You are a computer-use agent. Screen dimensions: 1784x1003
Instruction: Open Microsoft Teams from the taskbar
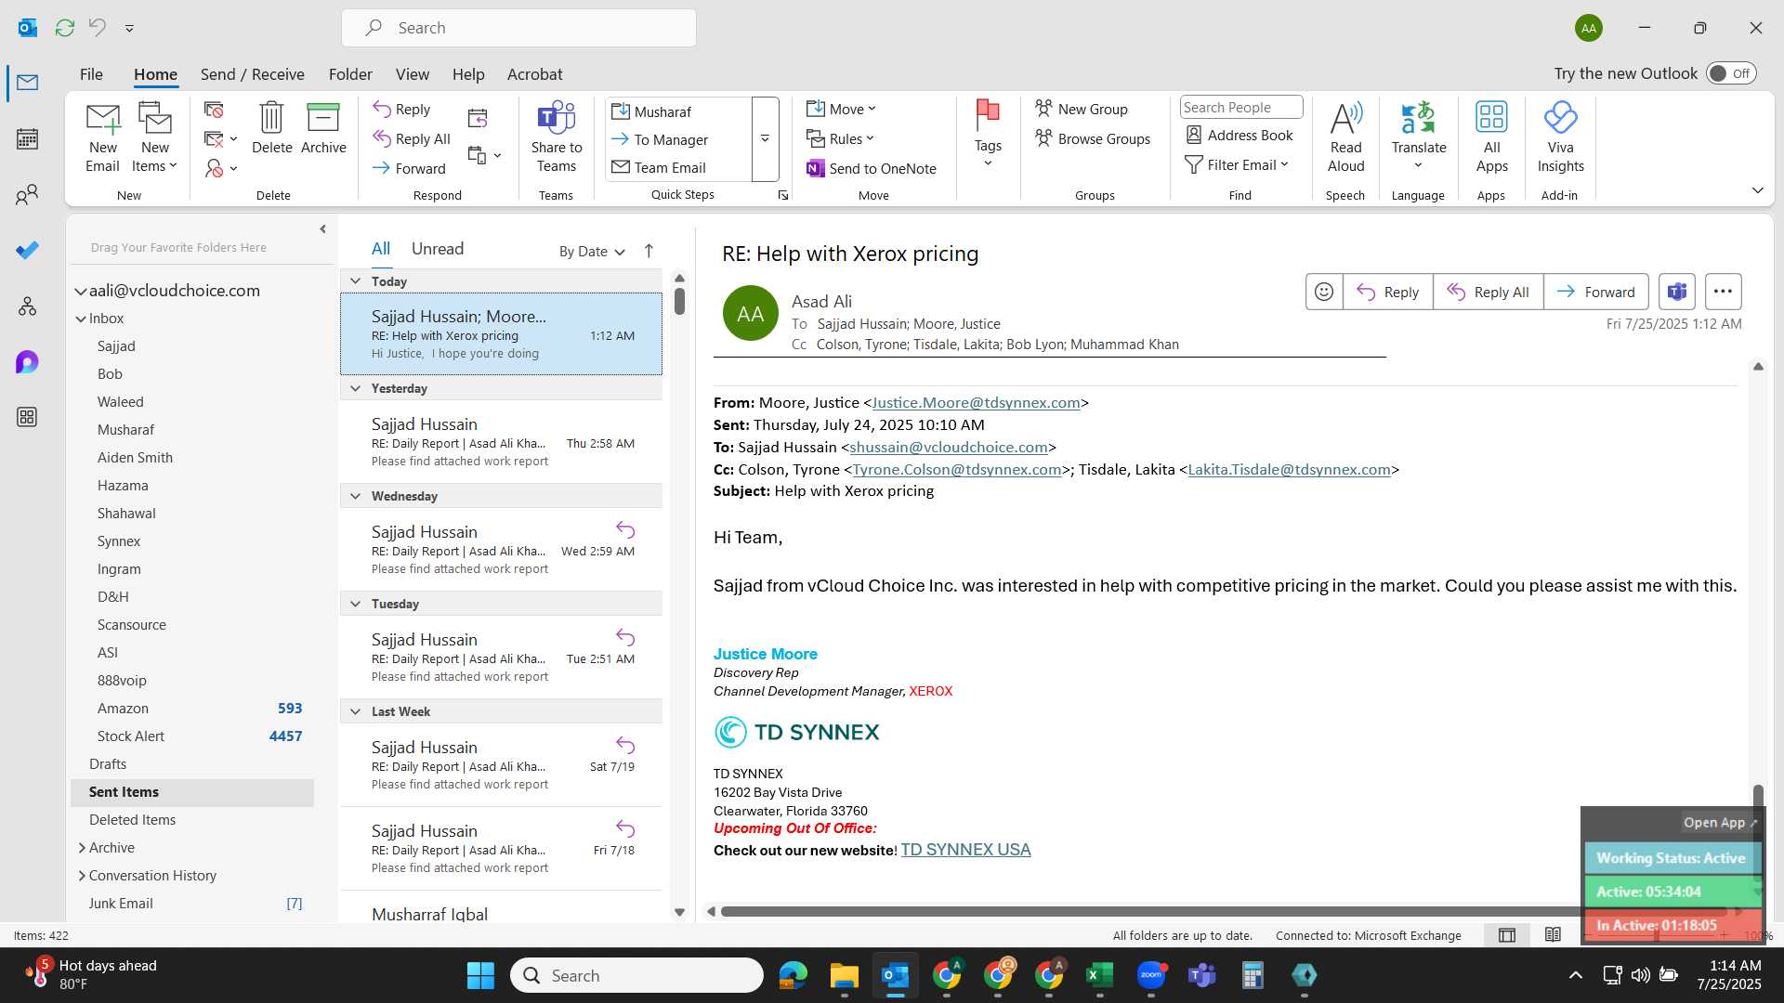click(1202, 975)
